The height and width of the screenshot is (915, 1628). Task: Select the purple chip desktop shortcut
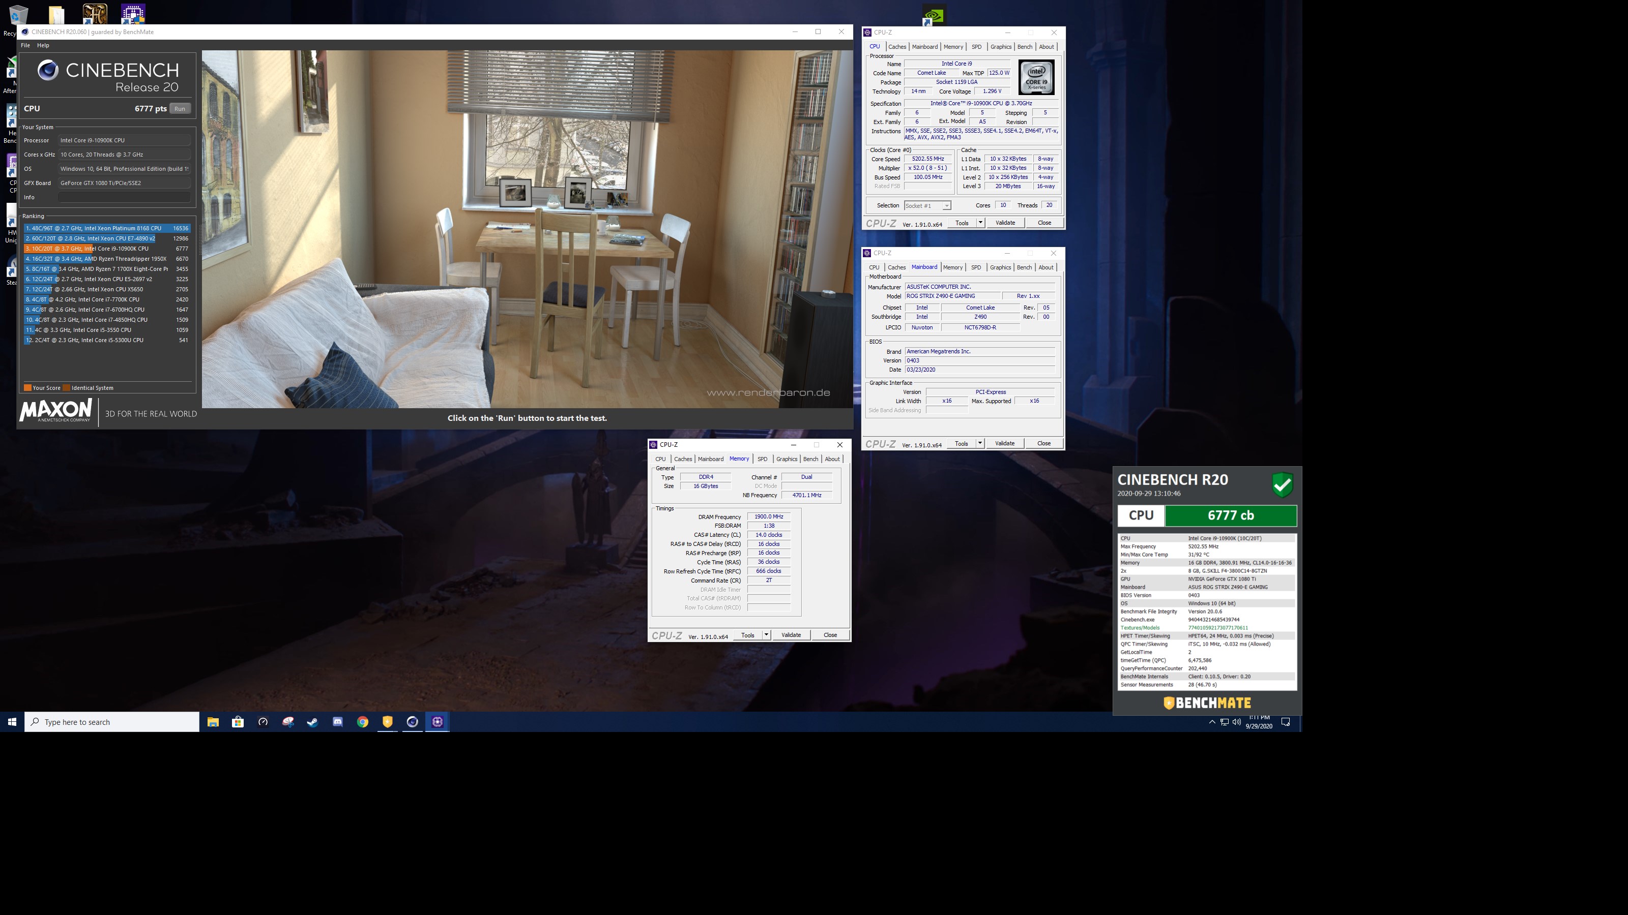coord(133,14)
